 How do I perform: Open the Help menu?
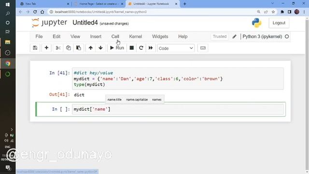[183, 37]
